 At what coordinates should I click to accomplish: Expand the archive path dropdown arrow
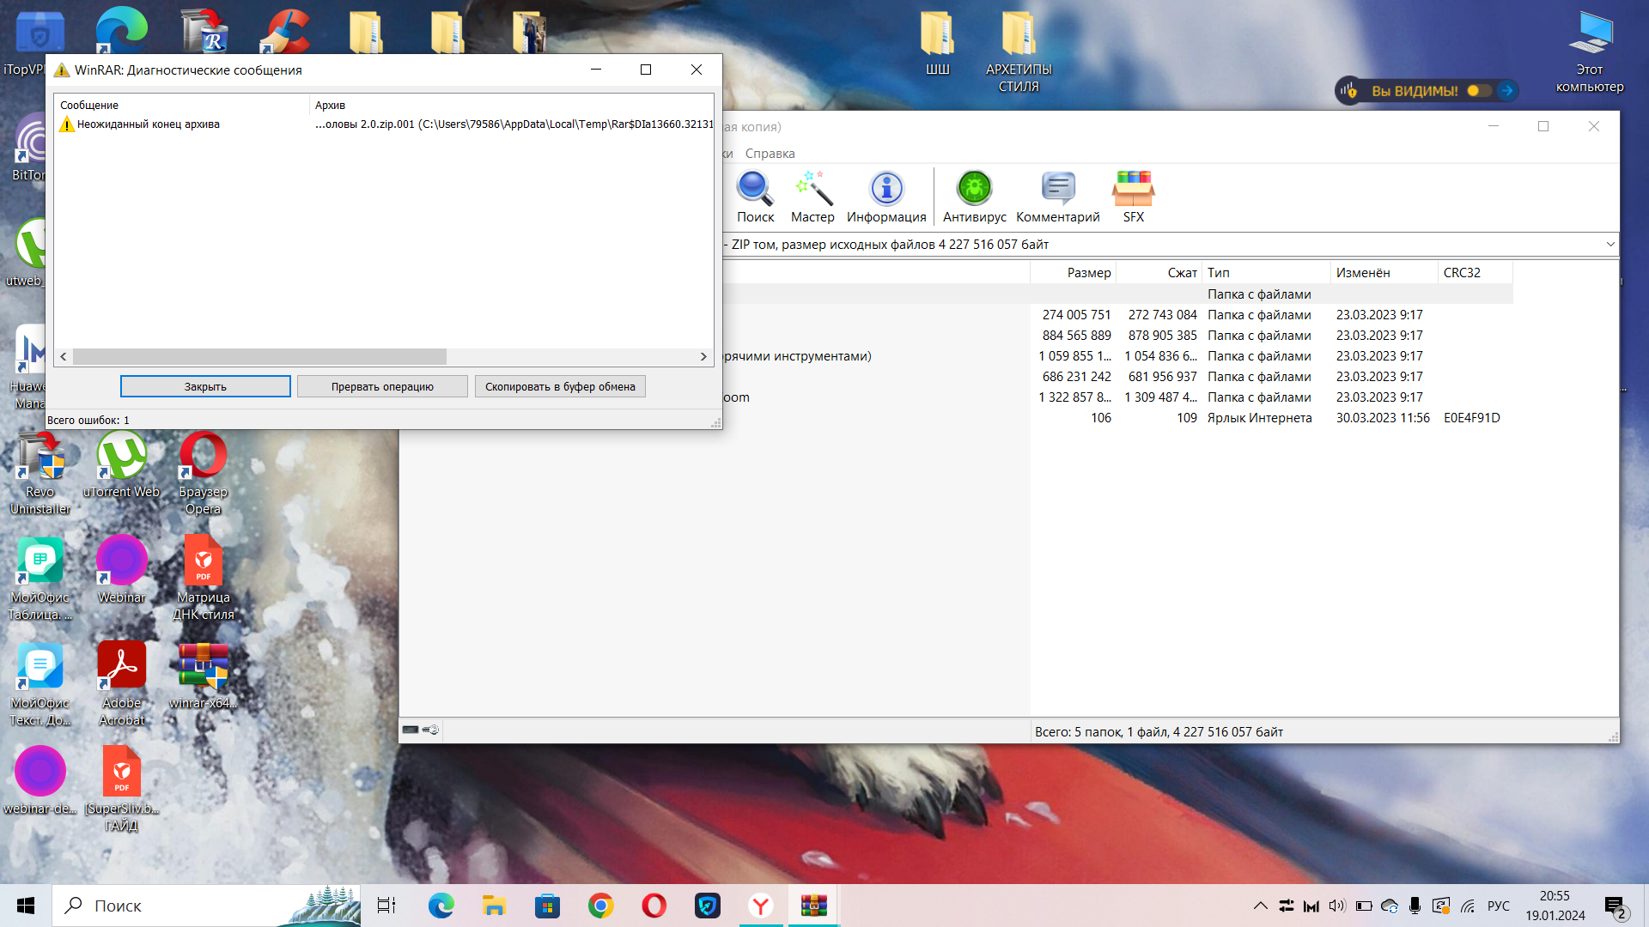click(1609, 245)
